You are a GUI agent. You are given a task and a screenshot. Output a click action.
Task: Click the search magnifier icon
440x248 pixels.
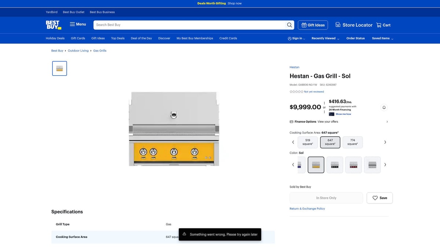pyautogui.click(x=290, y=25)
